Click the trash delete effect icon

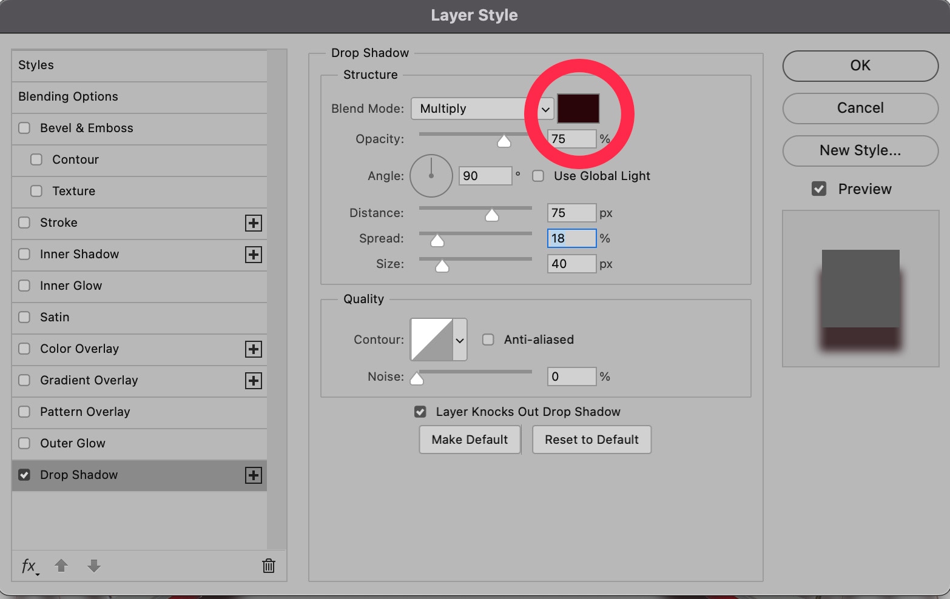268,566
